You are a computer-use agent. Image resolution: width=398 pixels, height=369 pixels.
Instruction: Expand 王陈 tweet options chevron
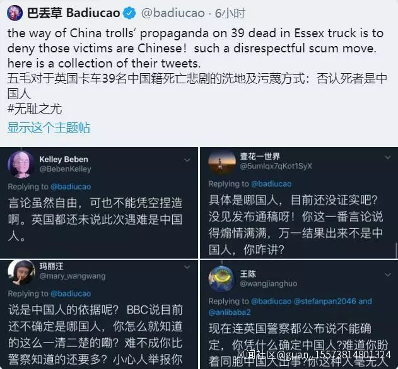(x=388, y=274)
